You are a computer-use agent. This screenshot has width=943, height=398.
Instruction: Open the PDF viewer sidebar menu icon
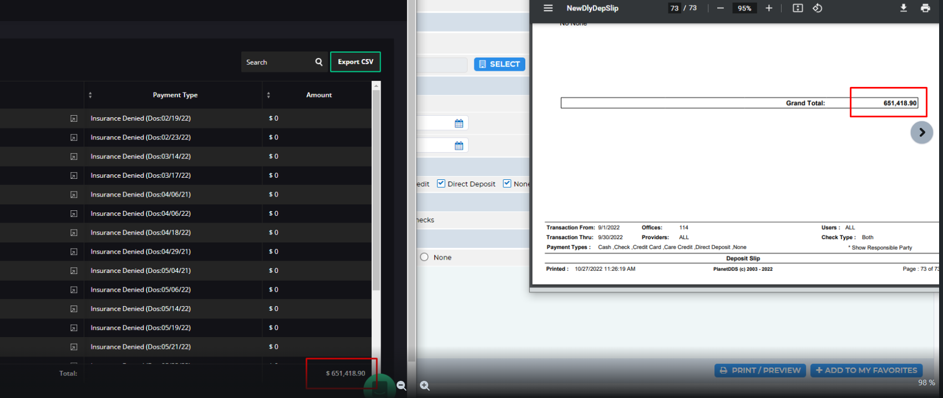[548, 8]
